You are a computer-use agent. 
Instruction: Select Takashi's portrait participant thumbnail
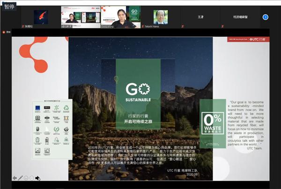tap(161, 17)
